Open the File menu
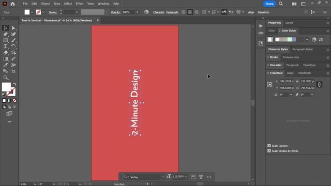Viewport: 331px width, 186px height. 25,4
